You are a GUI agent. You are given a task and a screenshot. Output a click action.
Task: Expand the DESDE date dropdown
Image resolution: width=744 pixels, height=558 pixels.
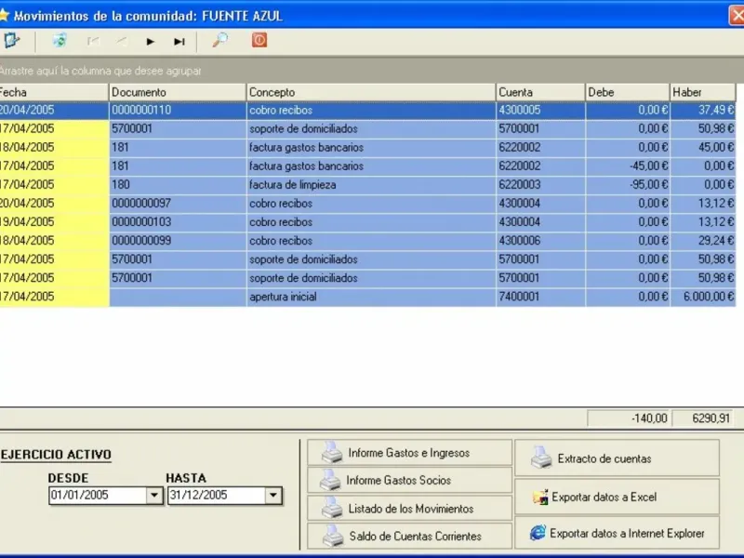(154, 496)
